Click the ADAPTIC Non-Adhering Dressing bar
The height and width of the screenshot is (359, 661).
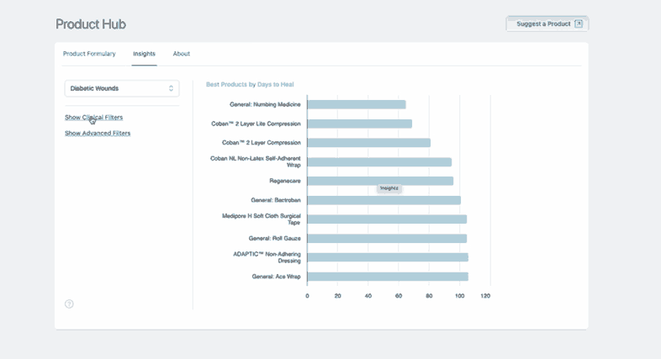pos(388,257)
